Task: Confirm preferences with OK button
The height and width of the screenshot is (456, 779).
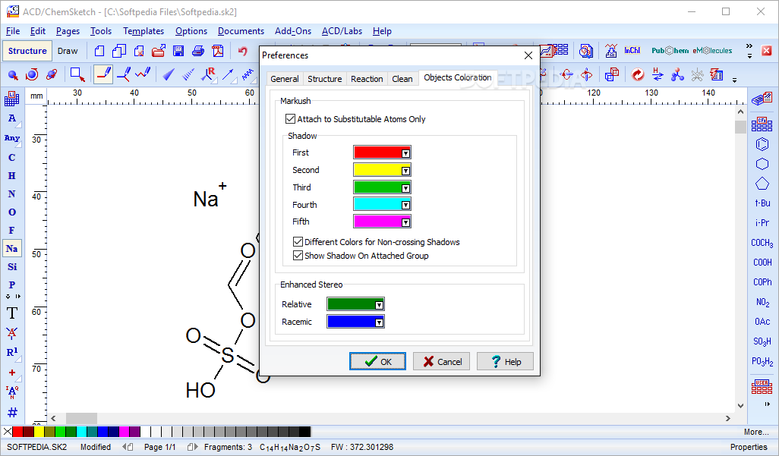Action: tap(377, 362)
